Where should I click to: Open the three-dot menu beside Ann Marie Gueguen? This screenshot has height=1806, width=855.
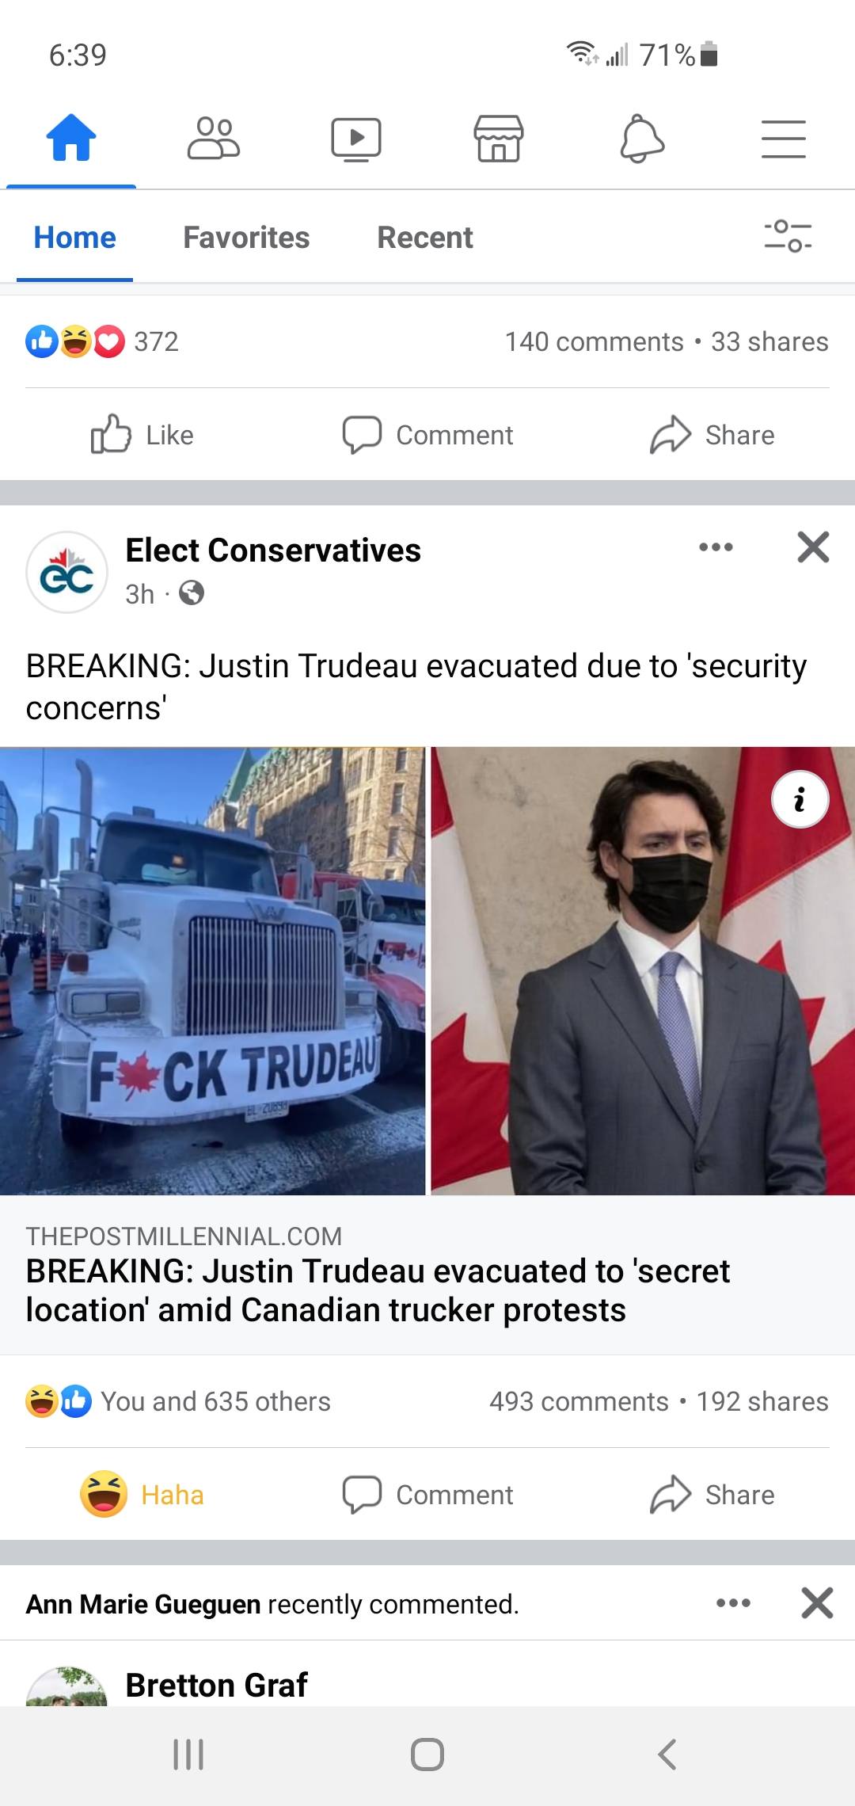pyautogui.click(x=734, y=1603)
